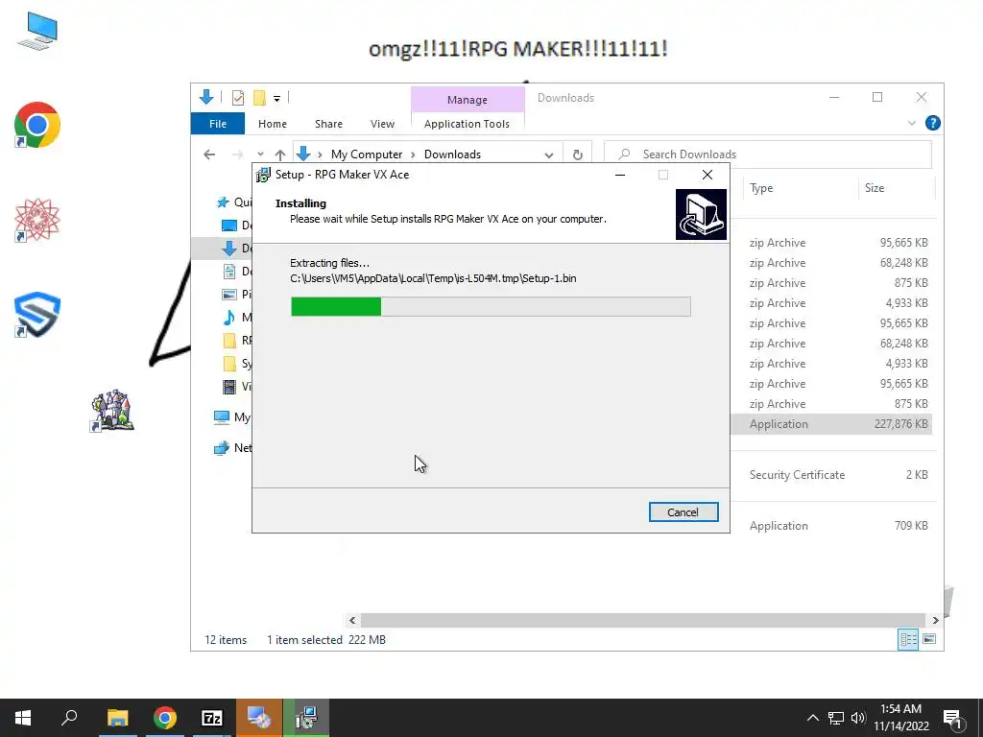Click the blue down-arrow Explorer title icon
The height and width of the screenshot is (737, 983).
coord(205,97)
